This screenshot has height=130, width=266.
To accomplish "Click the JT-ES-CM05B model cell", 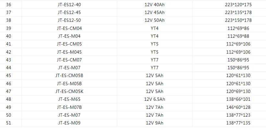I will [69, 76].
